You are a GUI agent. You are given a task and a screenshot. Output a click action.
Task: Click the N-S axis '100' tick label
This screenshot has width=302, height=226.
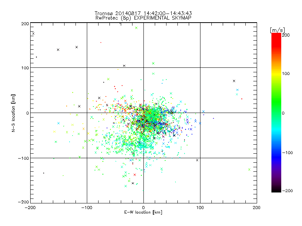coord(25,68)
